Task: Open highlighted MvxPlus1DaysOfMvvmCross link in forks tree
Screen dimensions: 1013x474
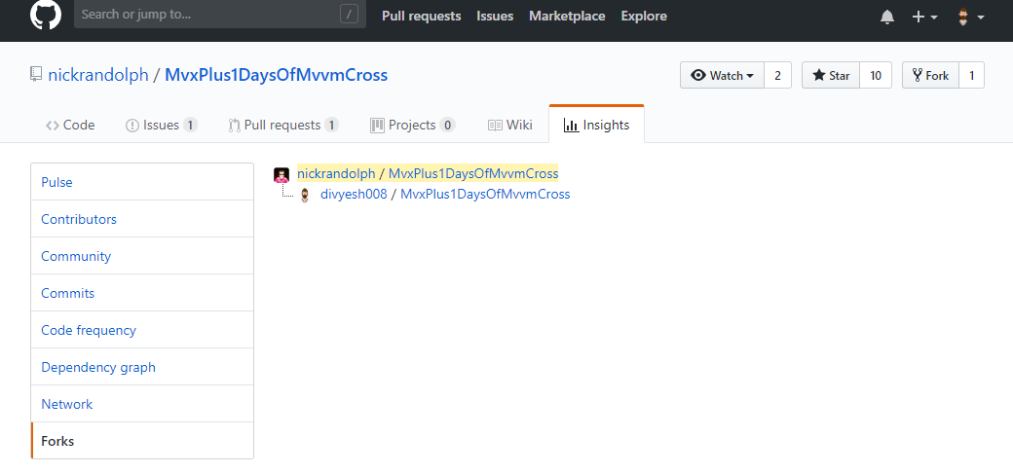Action: click(473, 173)
